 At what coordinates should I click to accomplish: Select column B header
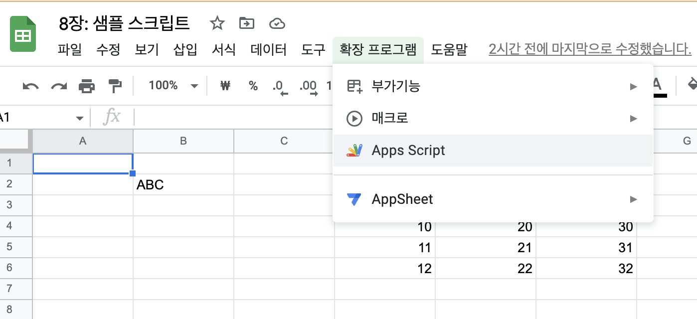[183, 141]
